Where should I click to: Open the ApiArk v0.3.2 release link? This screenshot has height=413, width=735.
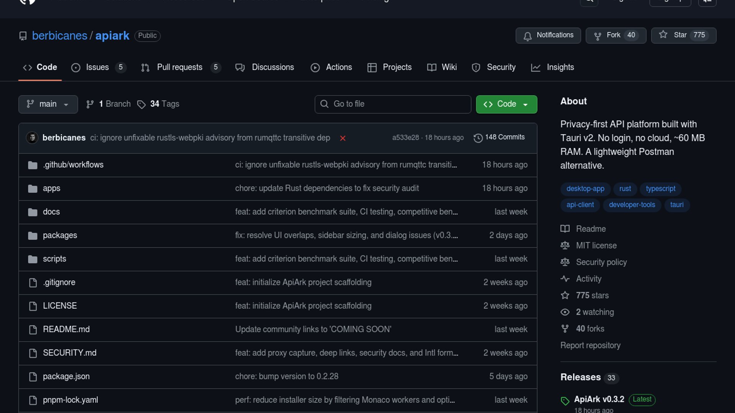pyautogui.click(x=599, y=399)
